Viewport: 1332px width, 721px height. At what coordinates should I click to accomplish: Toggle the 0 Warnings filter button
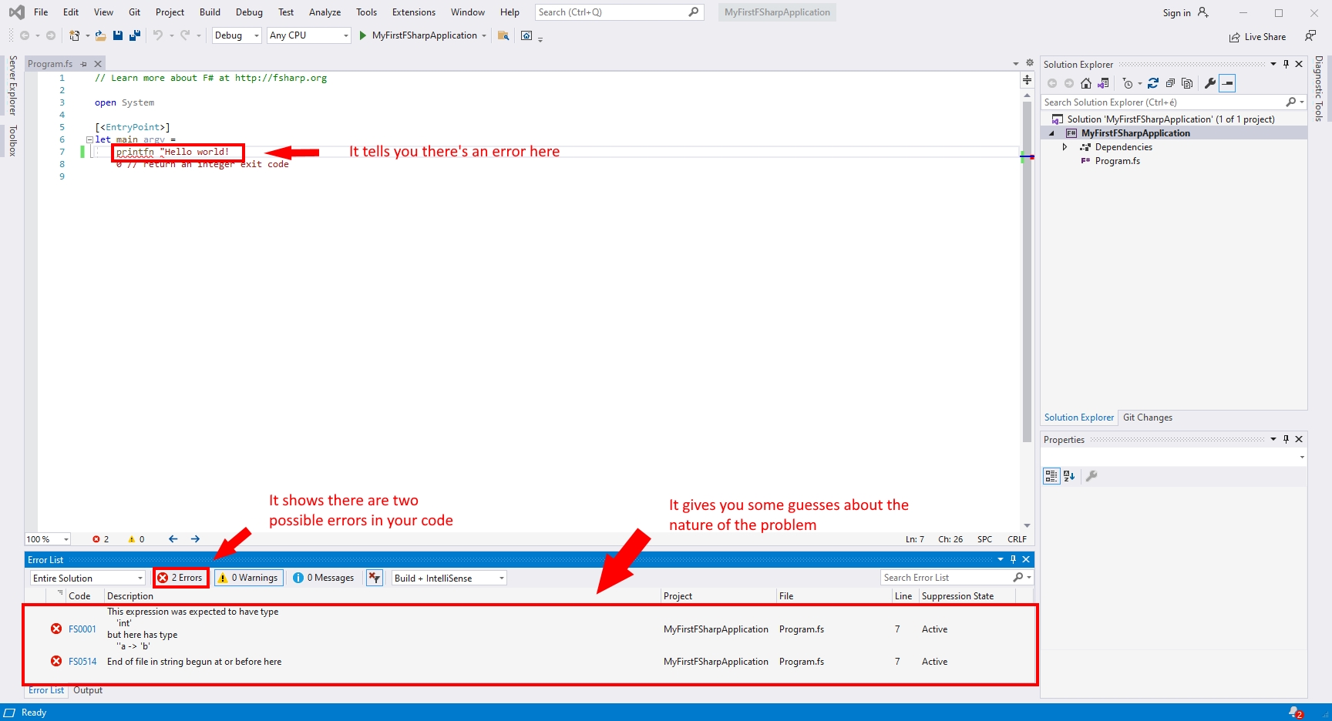pos(248,578)
